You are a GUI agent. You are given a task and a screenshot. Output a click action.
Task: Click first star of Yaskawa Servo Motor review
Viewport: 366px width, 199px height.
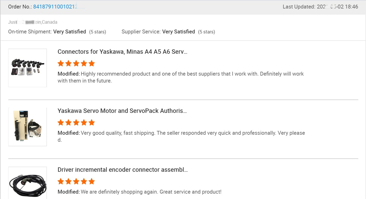[61, 123]
